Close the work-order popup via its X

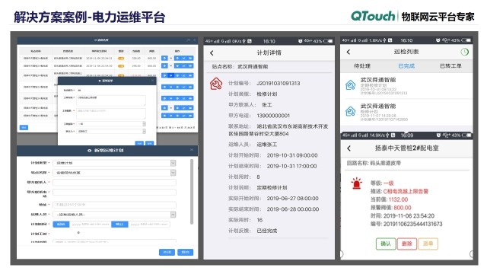pos(152,81)
